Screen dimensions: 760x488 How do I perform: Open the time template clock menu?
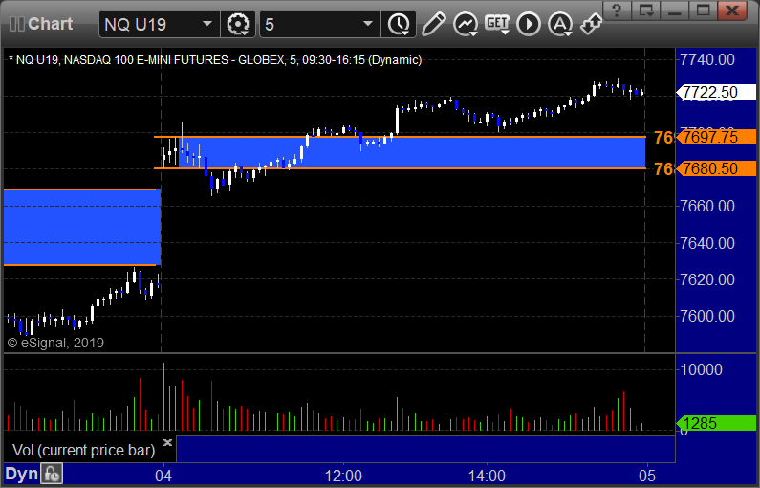tap(399, 24)
